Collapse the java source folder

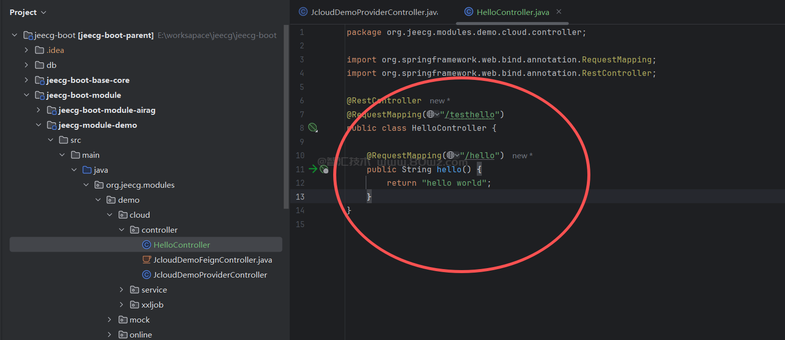coord(74,170)
